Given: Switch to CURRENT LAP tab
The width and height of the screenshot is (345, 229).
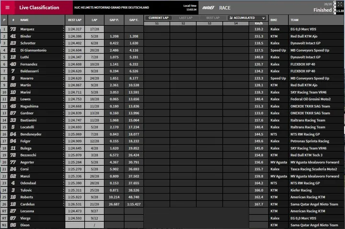Looking at the screenshot, I should click(x=159, y=18).
